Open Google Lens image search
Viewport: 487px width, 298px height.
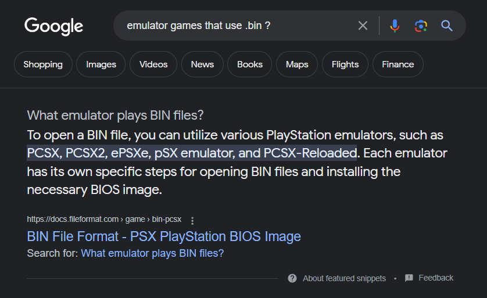421,26
